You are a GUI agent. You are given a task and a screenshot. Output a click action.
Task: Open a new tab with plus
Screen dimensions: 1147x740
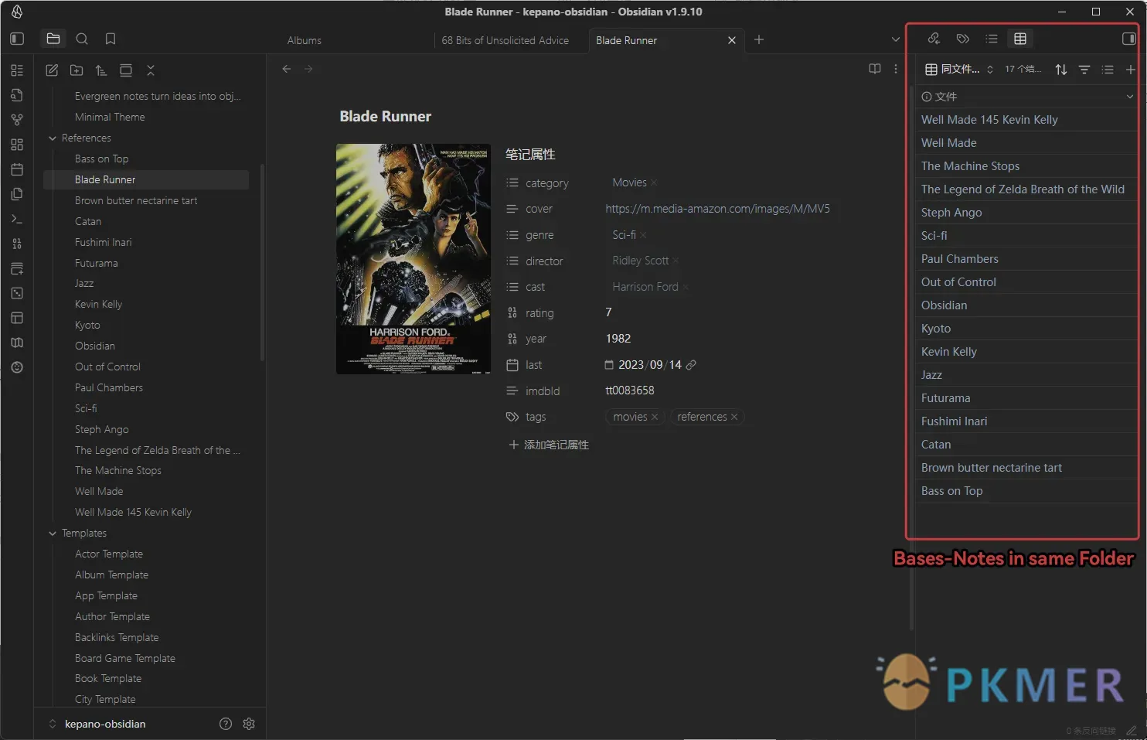pos(759,39)
